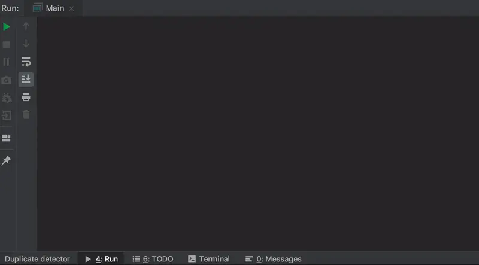This screenshot has height=265, width=479.
Task: Click the Stop process square icon
Action: [6, 44]
